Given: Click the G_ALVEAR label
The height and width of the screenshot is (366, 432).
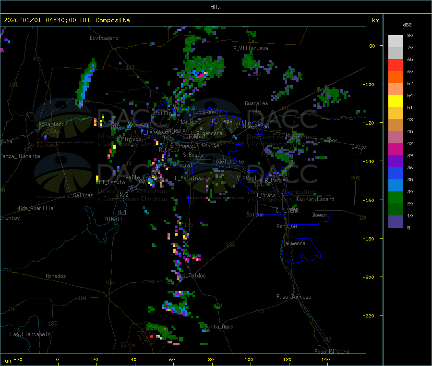Looking at the screenshot, I should tap(287, 211).
